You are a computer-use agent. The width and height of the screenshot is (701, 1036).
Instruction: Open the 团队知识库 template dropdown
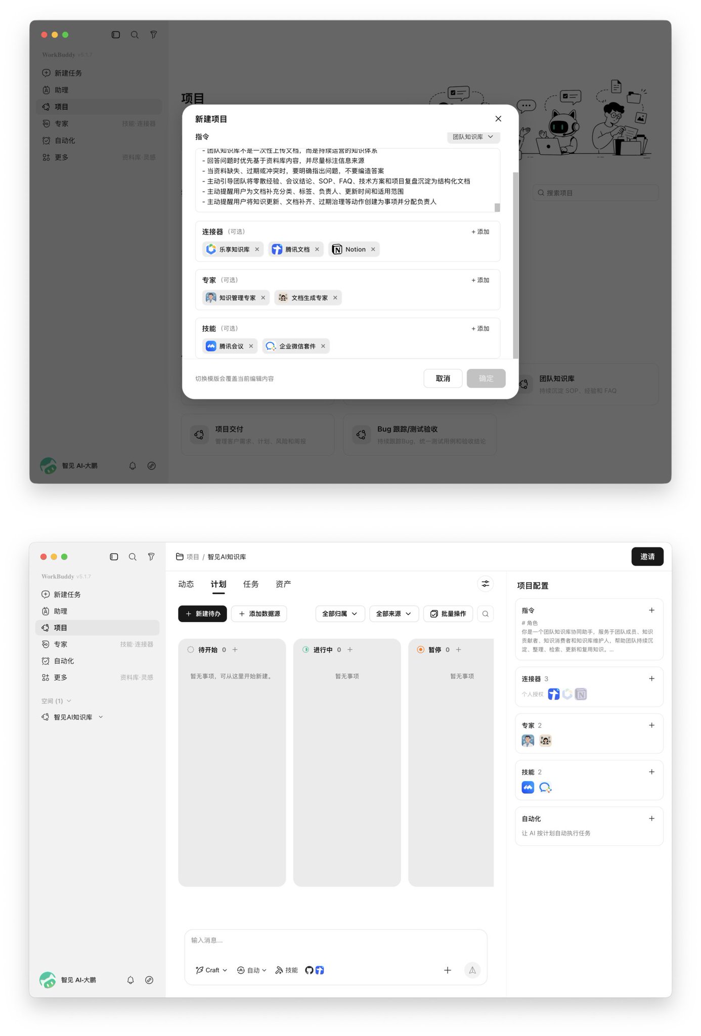473,137
